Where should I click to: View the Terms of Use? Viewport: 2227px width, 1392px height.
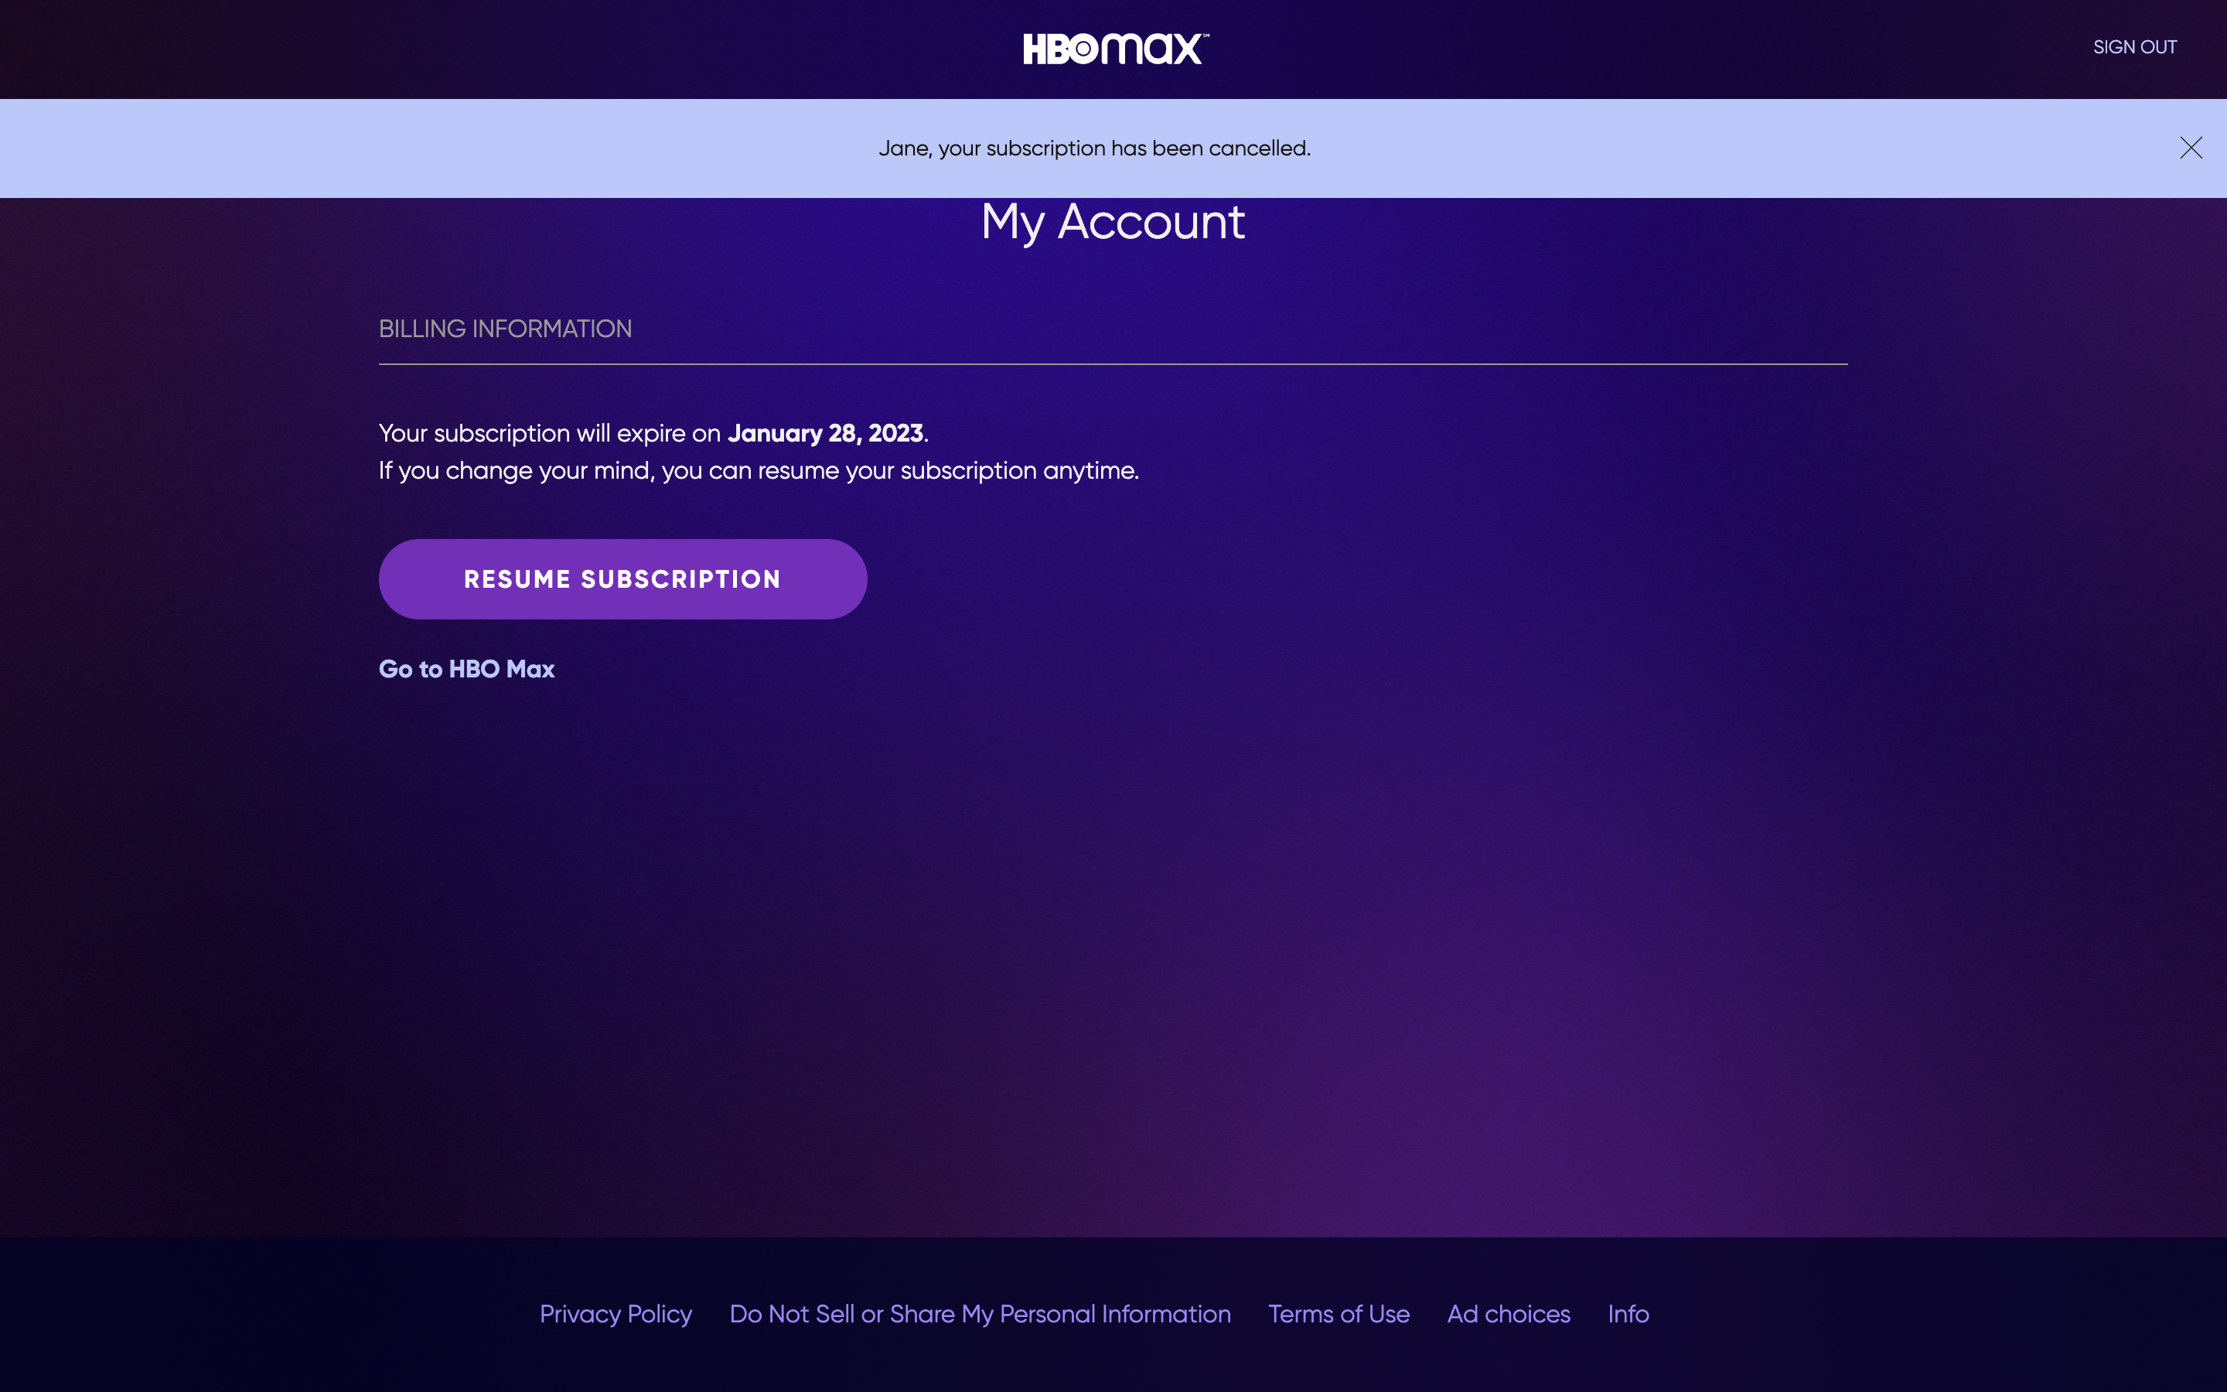click(1339, 1314)
